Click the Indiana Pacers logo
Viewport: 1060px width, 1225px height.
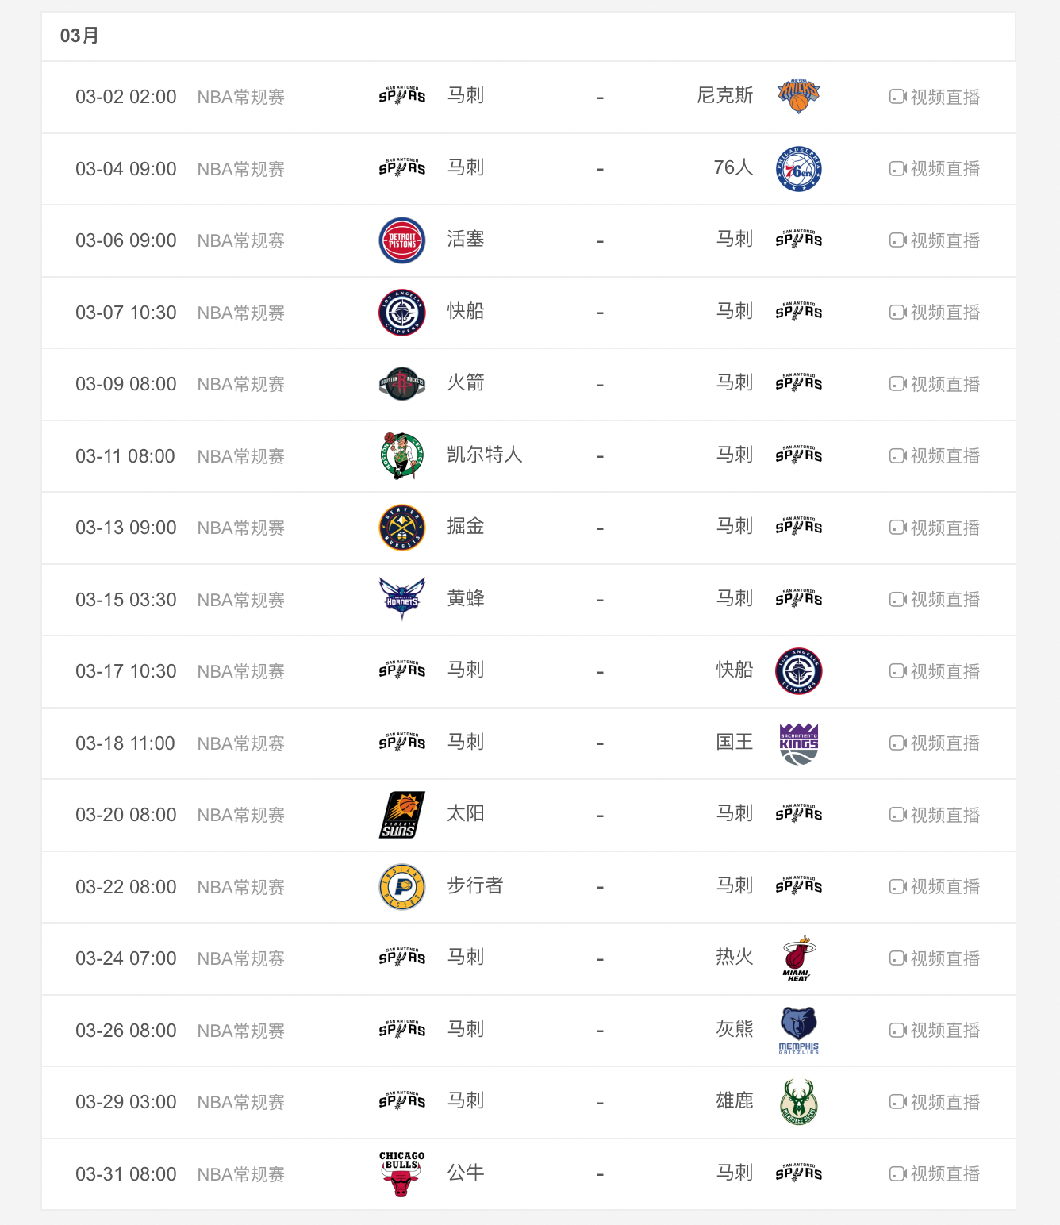click(x=402, y=887)
